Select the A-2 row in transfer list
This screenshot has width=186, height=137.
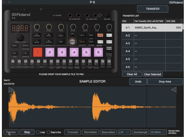[x=152, y=35]
